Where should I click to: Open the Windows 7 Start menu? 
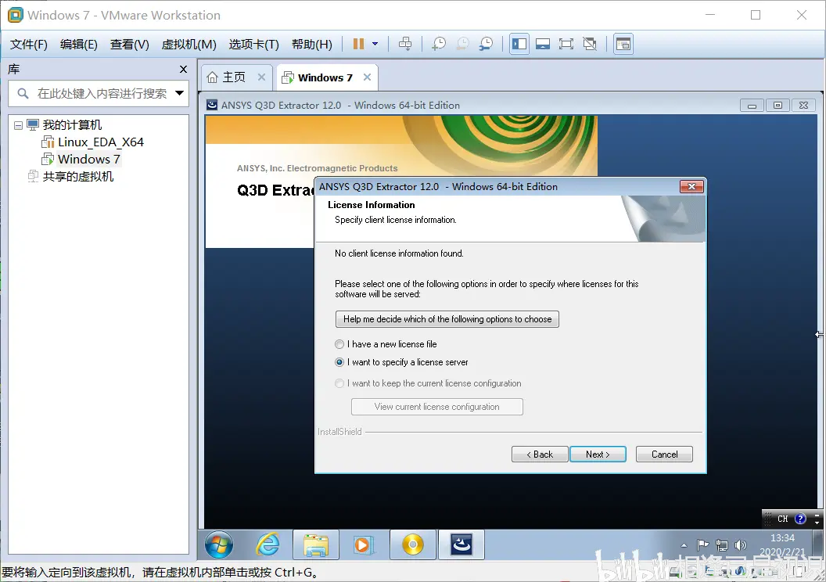pyautogui.click(x=218, y=544)
